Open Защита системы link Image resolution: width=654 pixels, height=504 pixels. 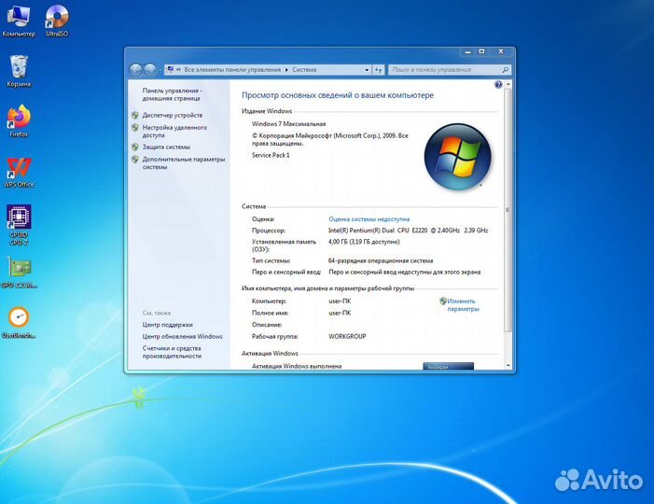click(166, 147)
